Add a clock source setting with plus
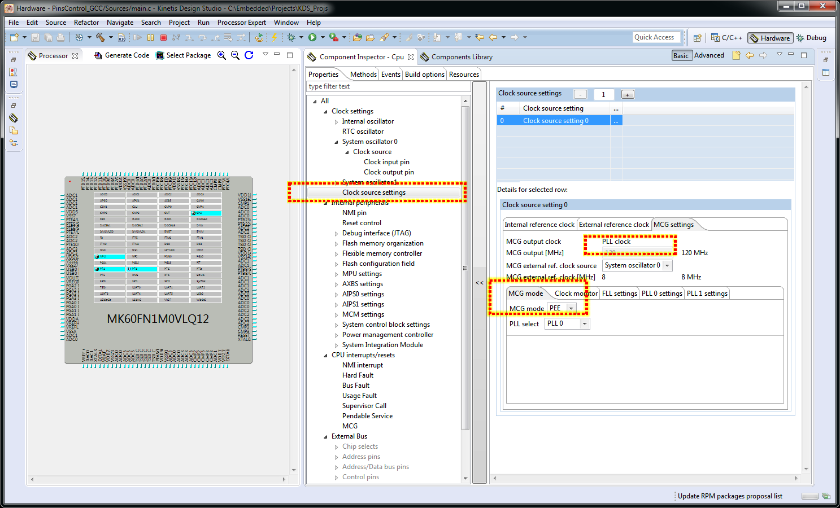Viewport: 840px width, 508px height. 627,94
